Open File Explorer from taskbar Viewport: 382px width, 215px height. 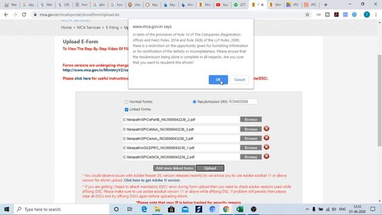point(158,209)
